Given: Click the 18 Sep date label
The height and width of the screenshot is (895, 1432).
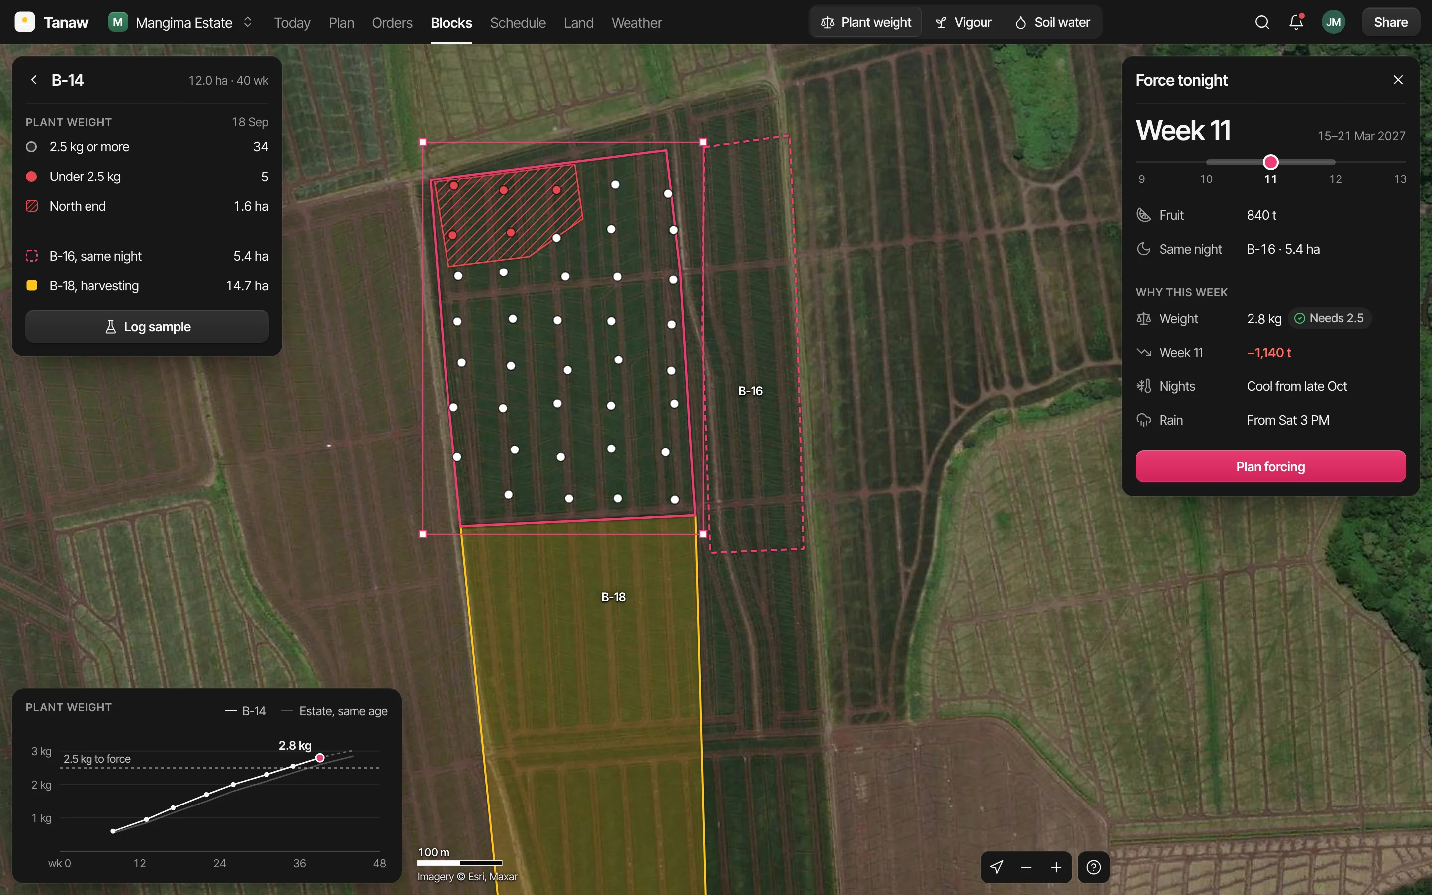Looking at the screenshot, I should point(250,122).
